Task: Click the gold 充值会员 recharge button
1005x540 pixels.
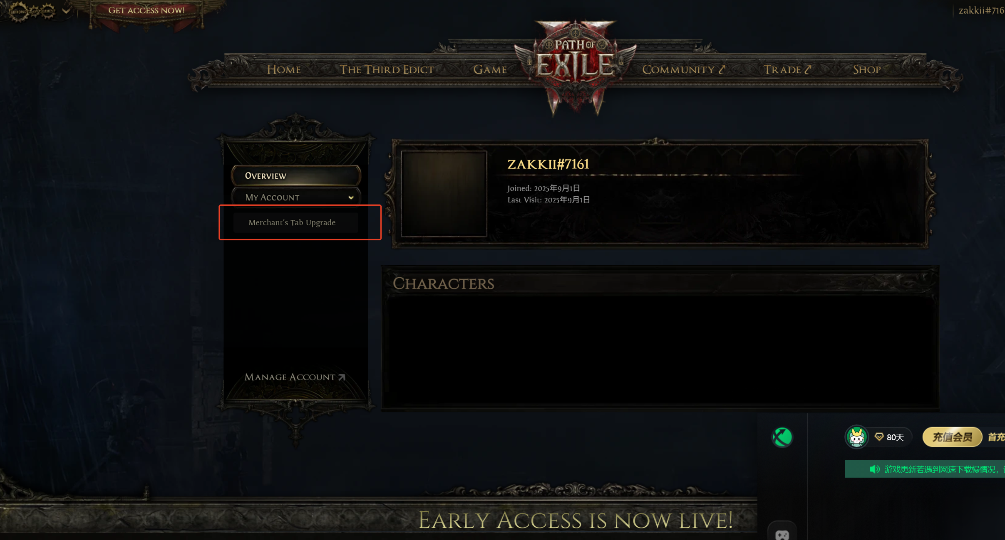Action: click(x=952, y=437)
